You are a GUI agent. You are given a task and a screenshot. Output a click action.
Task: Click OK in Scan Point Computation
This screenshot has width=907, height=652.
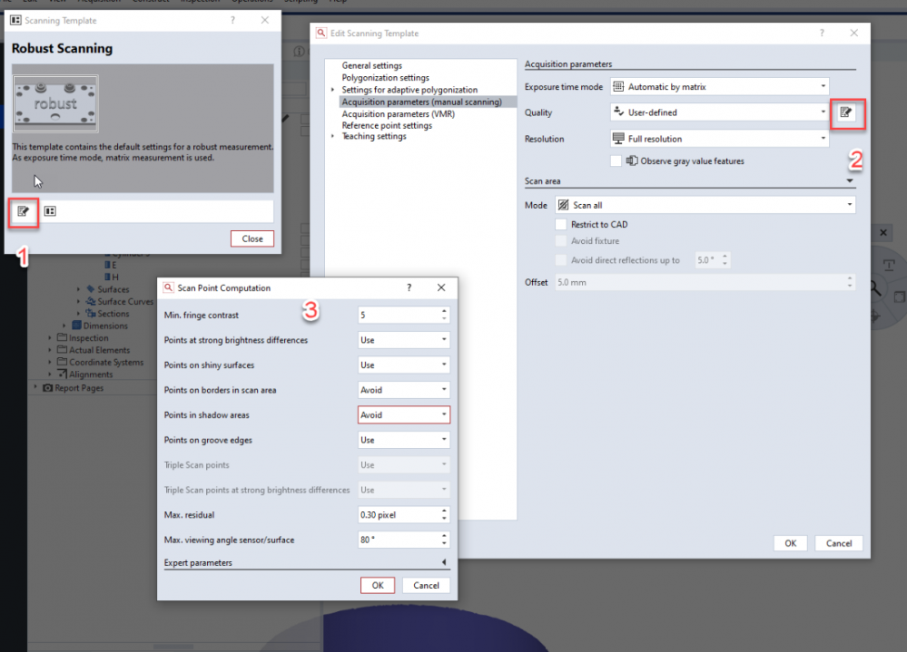[x=378, y=585]
